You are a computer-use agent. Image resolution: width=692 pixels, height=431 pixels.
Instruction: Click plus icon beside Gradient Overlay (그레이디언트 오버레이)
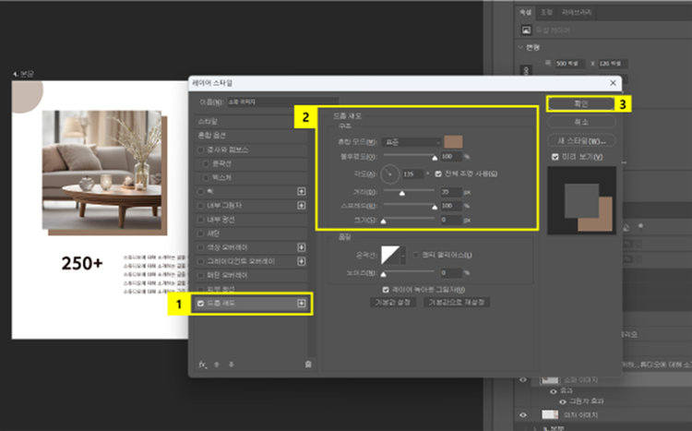302,261
